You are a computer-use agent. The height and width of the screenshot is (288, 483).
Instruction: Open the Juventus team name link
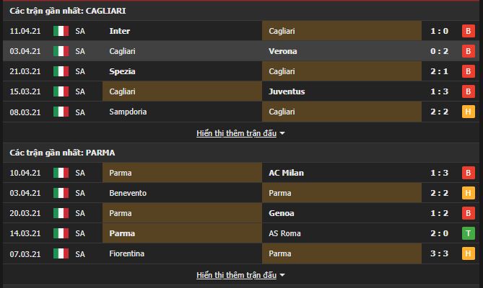point(287,91)
